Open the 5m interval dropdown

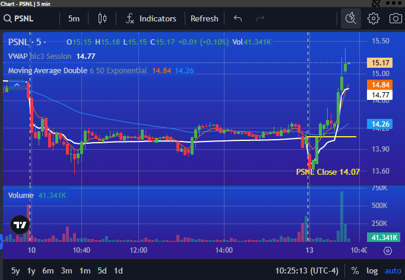(x=74, y=18)
